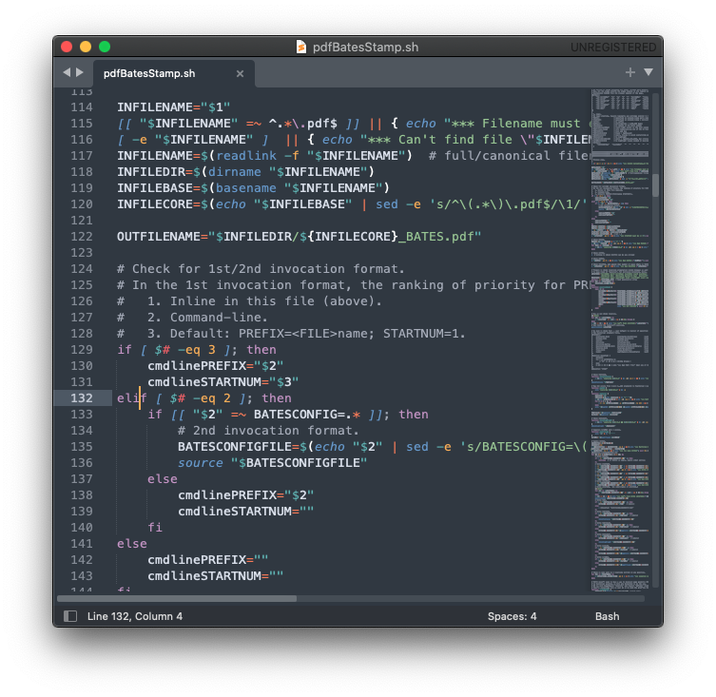Open the Spaces: 4 indentation menu

point(512,616)
